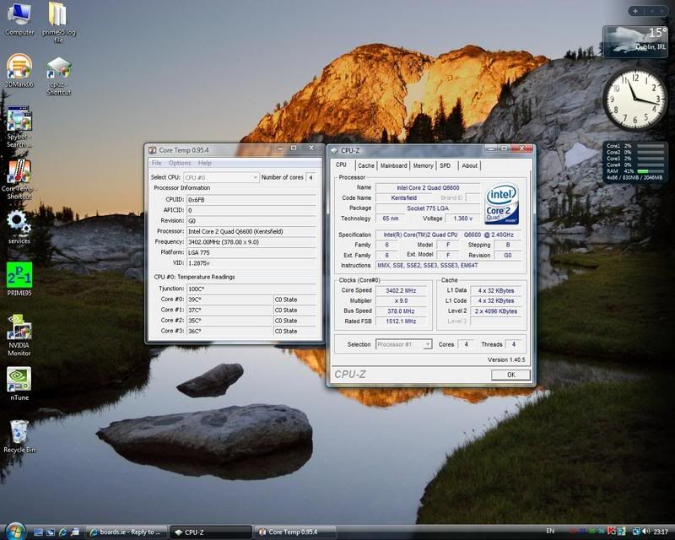The height and width of the screenshot is (540, 675).
Task: Click the analog clock gadget
Action: (635, 100)
